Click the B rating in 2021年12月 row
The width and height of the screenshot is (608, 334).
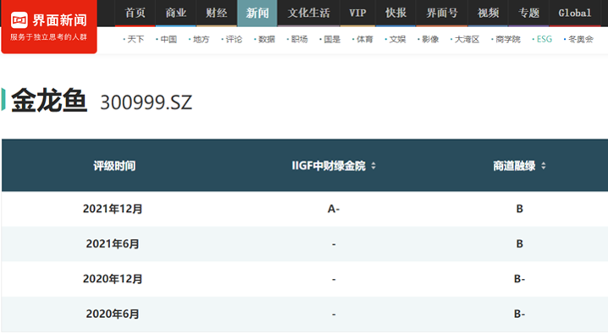click(x=520, y=209)
